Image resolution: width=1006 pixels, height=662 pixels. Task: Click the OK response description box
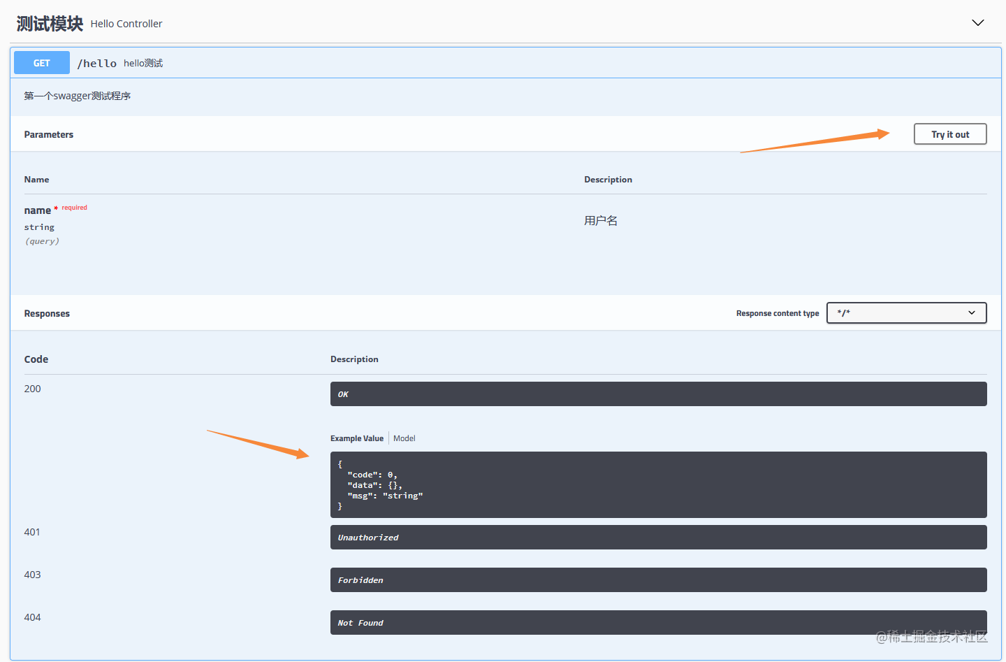tap(659, 394)
